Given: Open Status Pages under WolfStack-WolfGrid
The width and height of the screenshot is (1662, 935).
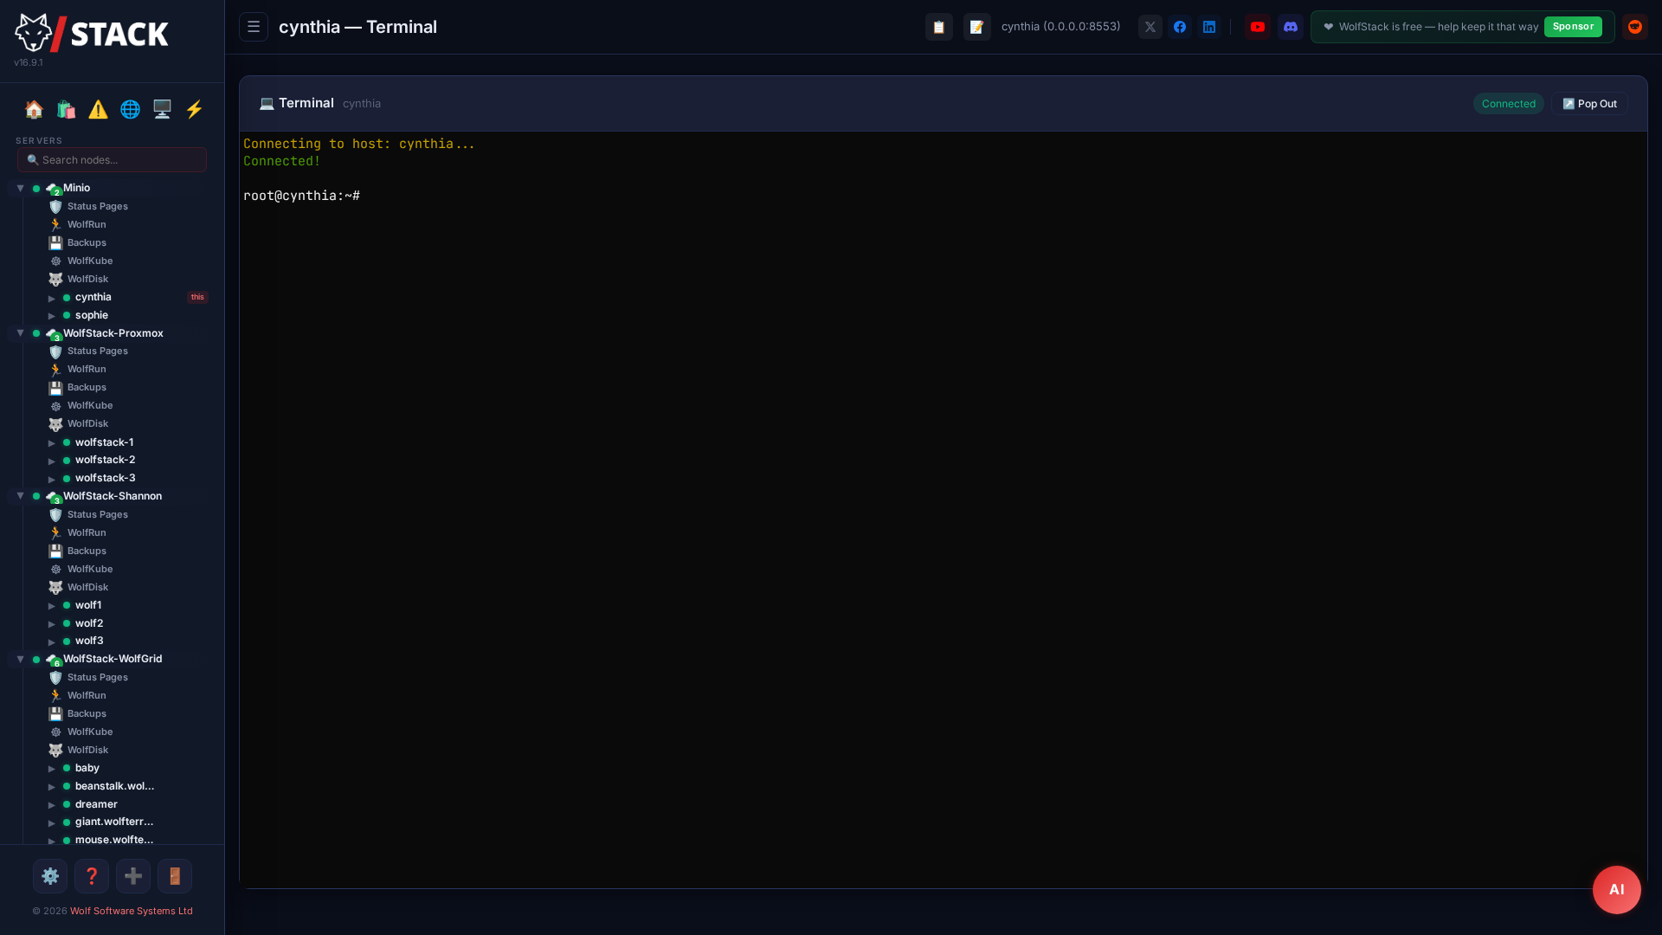Looking at the screenshot, I should pyautogui.click(x=98, y=677).
